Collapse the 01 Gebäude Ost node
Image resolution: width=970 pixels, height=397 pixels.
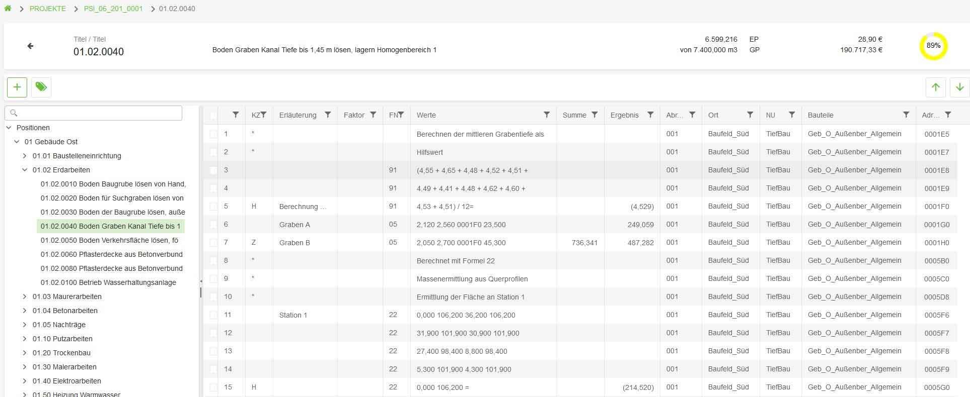[x=17, y=142]
